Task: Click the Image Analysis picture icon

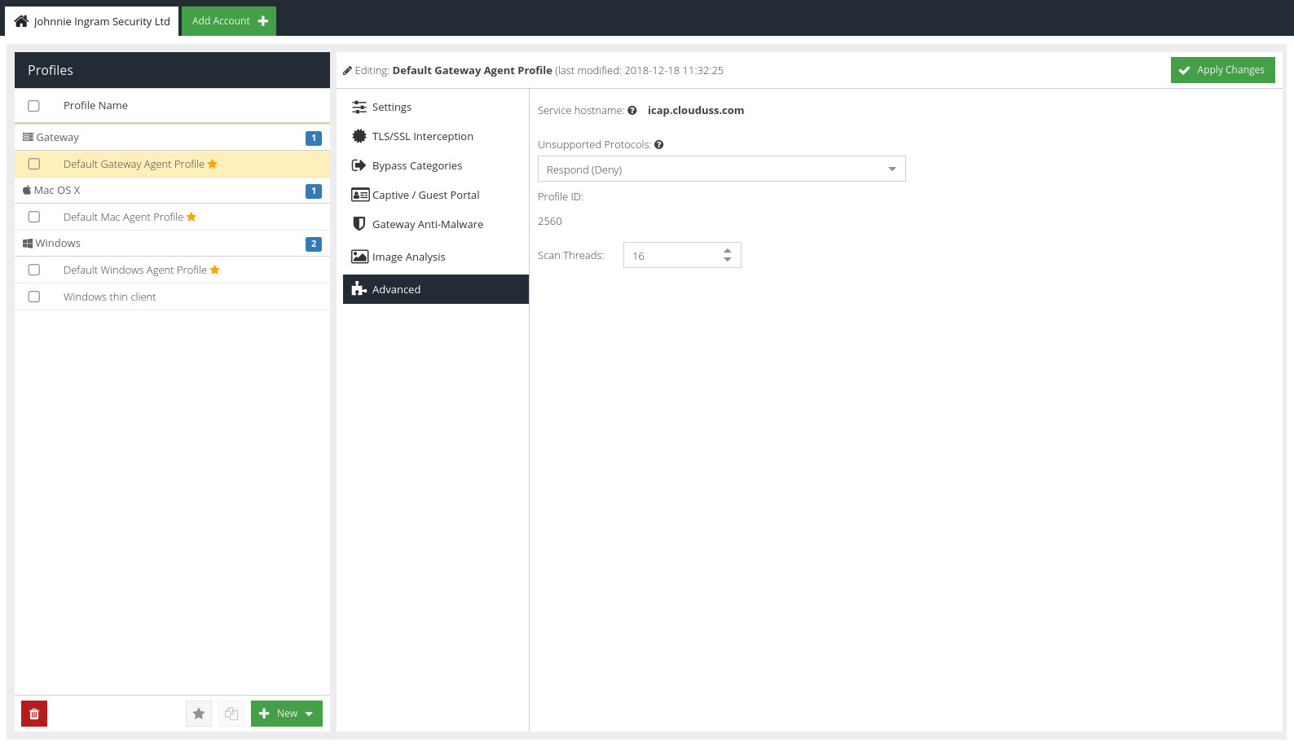Action: click(359, 257)
